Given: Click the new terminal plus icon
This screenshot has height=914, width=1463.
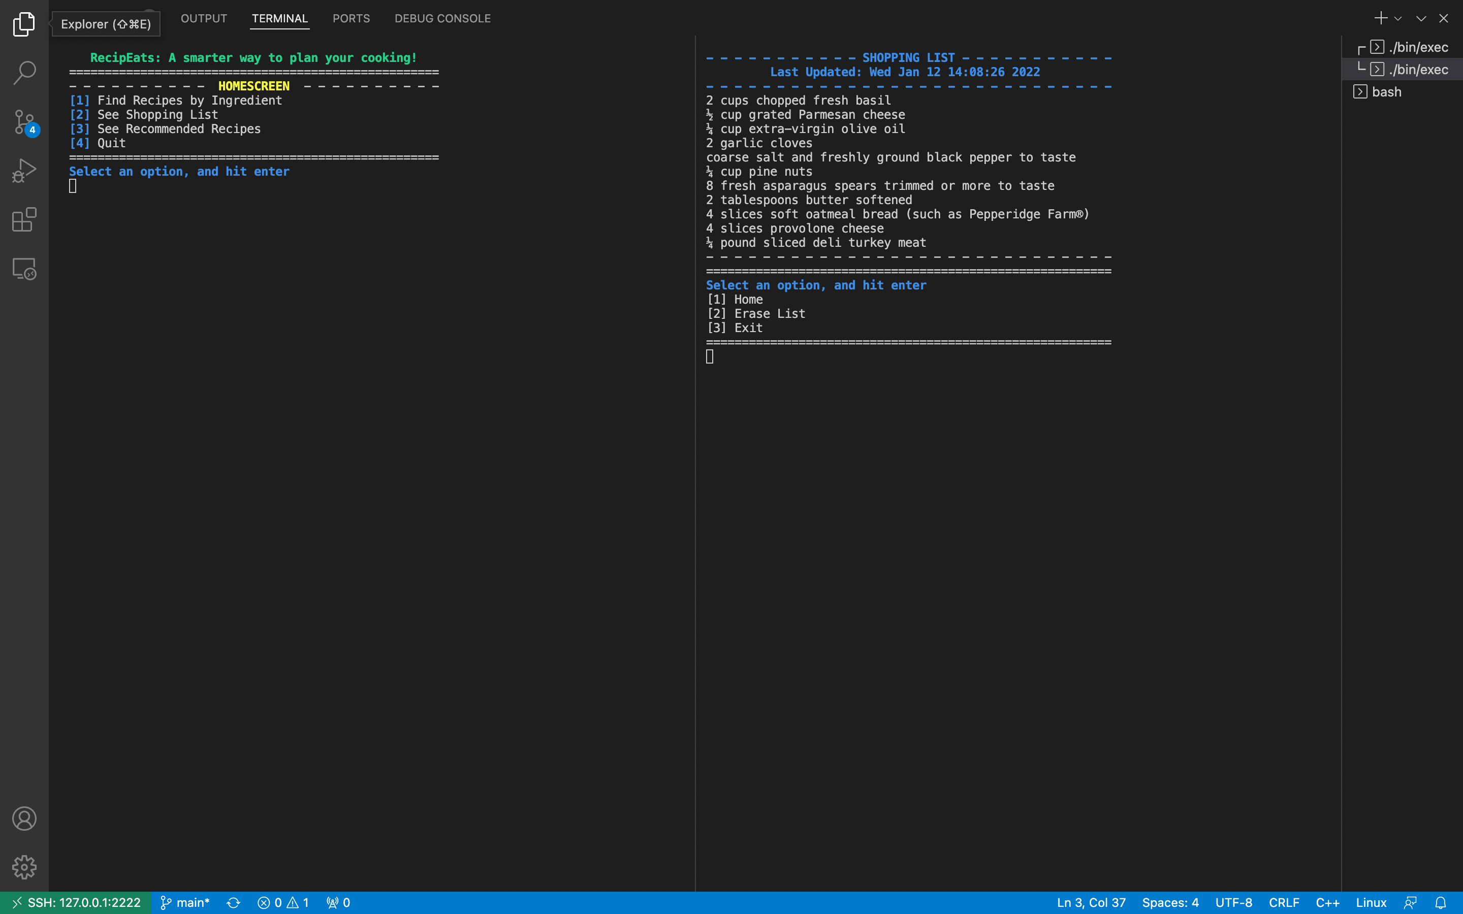Looking at the screenshot, I should tap(1381, 18).
